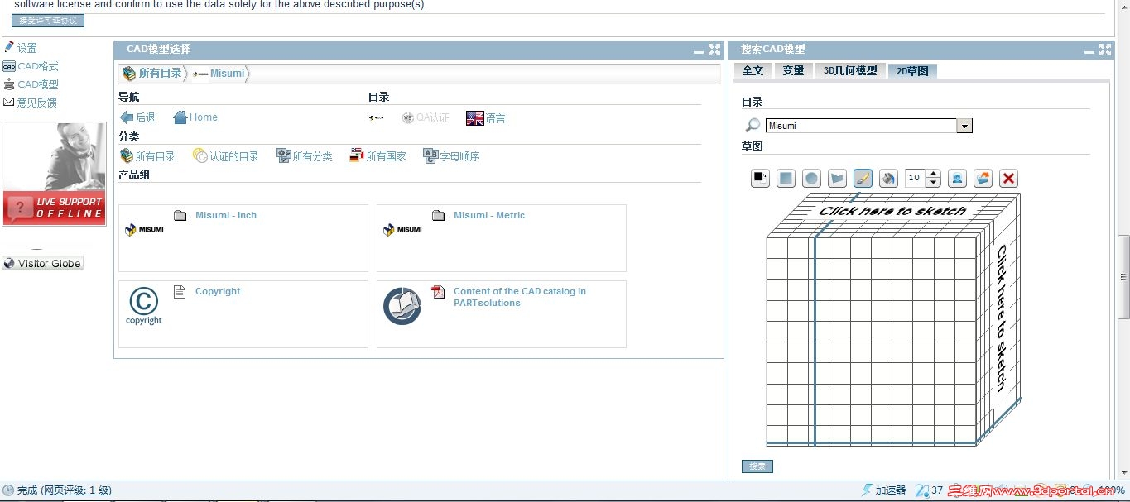Go back with the 后退 arrow
1130x502 pixels.
point(137,117)
